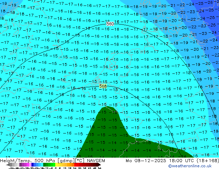Click the 'Mo 08-12-2025' date text
This screenshot has width=219, height=169.
[x=146, y=161]
